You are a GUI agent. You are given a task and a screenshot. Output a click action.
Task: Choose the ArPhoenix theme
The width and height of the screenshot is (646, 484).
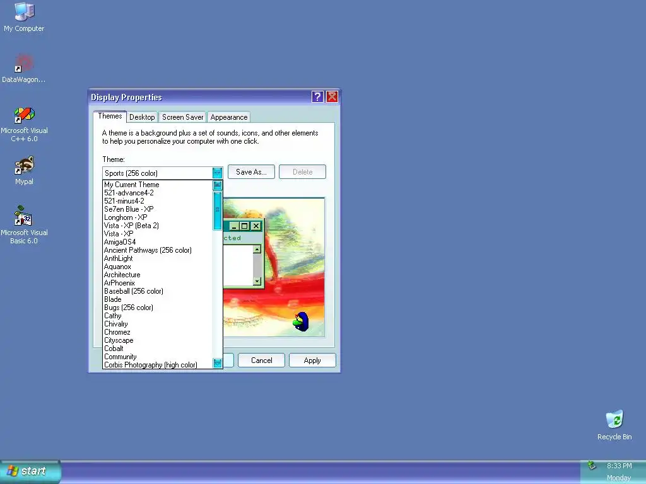(157, 283)
